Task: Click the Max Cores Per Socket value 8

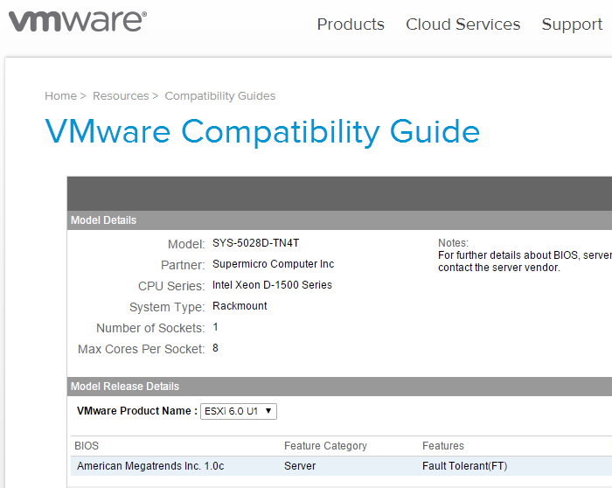Action: pos(215,348)
